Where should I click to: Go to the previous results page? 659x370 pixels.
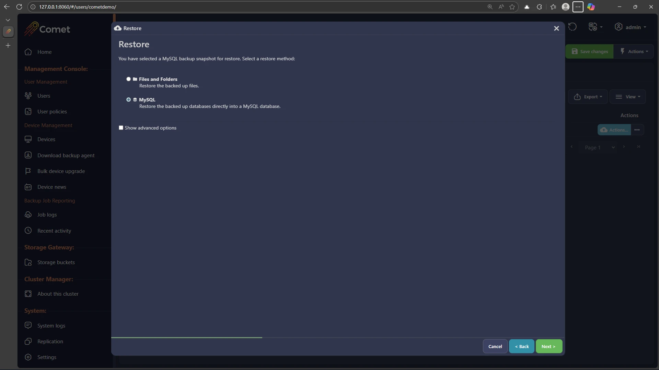click(571, 147)
